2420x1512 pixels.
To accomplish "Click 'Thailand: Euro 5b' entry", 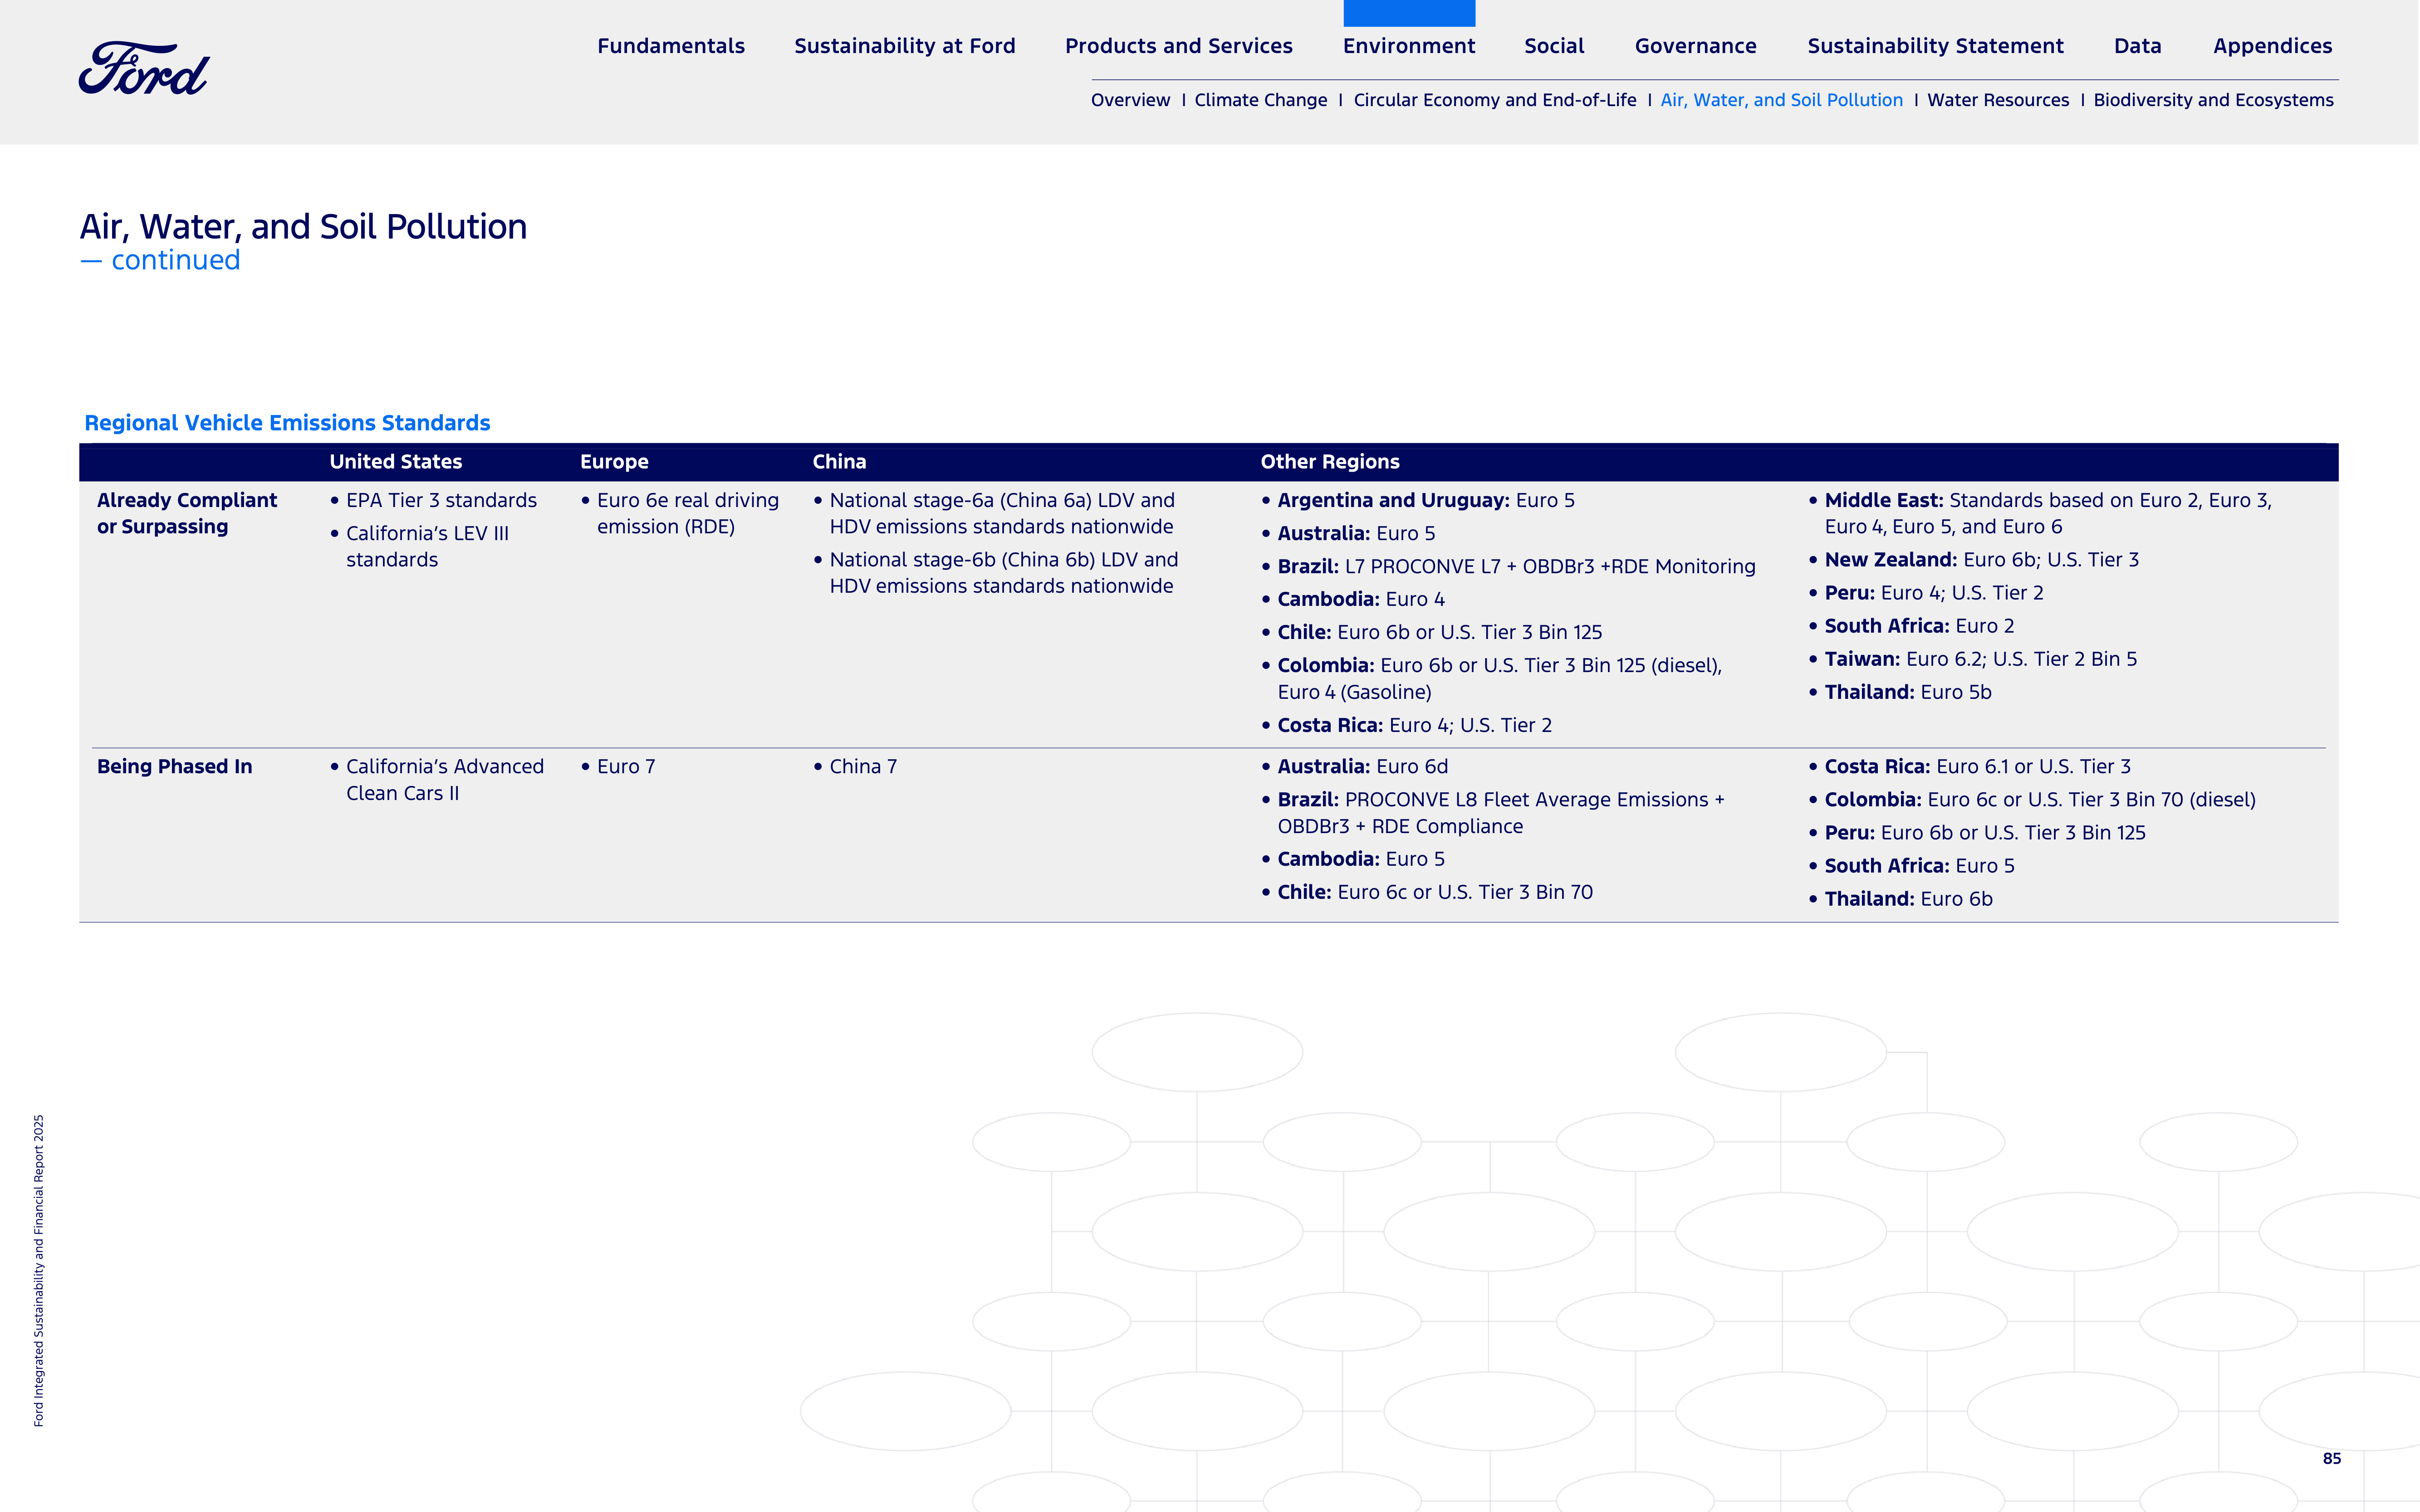I will point(1908,692).
